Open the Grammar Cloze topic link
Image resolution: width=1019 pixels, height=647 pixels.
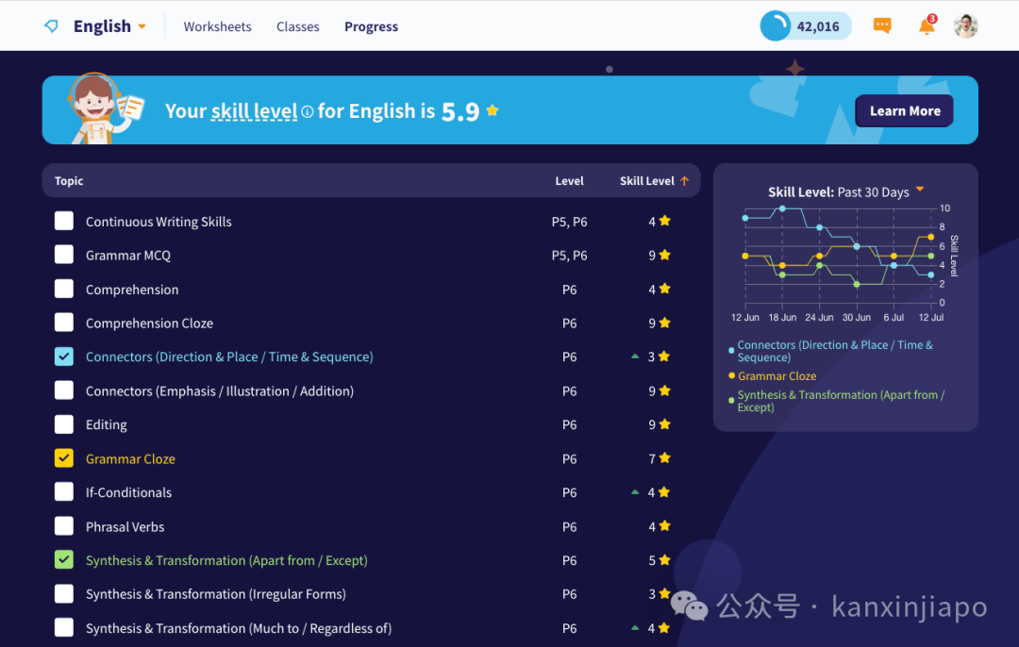pyautogui.click(x=130, y=458)
